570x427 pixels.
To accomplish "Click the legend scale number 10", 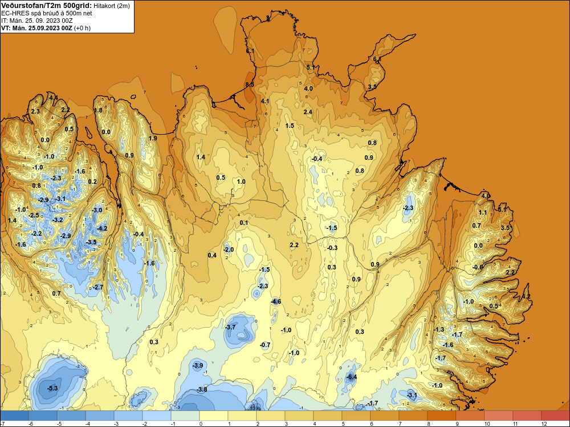I will click(487, 424).
